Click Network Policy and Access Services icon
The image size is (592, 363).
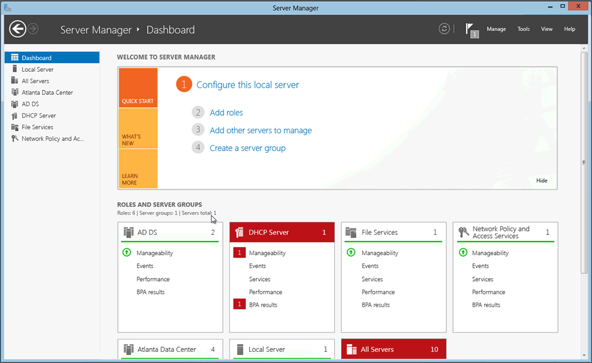click(x=463, y=232)
